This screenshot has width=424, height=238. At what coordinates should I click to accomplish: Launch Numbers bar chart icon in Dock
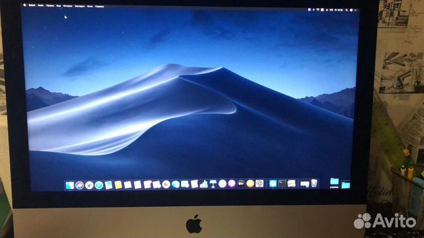pos(203,184)
